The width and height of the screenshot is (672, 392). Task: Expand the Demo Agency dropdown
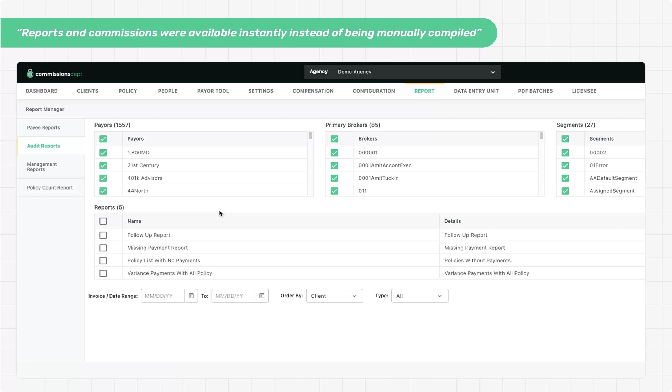tap(416, 72)
